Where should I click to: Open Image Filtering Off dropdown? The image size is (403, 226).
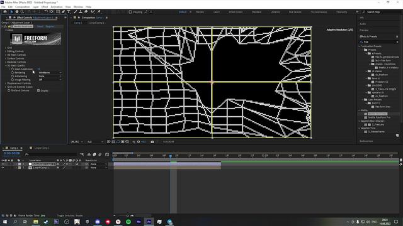tap(50, 80)
